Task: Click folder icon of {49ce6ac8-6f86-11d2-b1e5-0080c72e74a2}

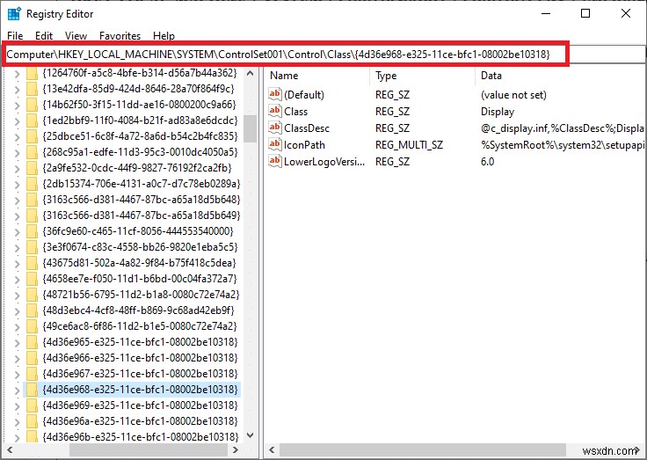Action: [x=32, y=326]
